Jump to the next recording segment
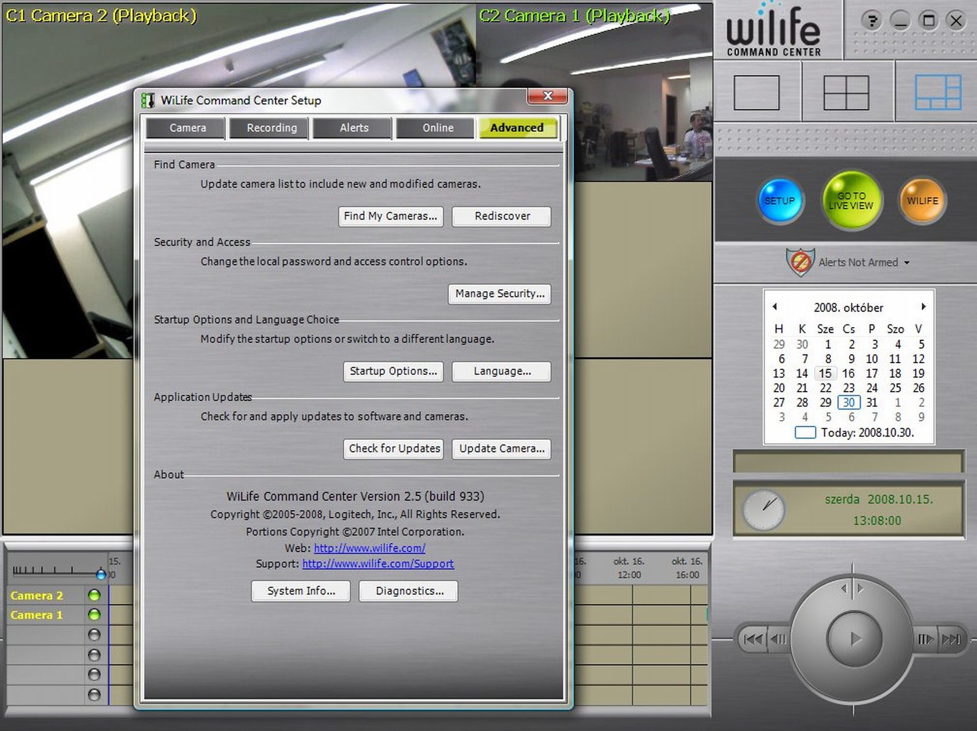Viewport: 977px width, 731px height. 951,639
